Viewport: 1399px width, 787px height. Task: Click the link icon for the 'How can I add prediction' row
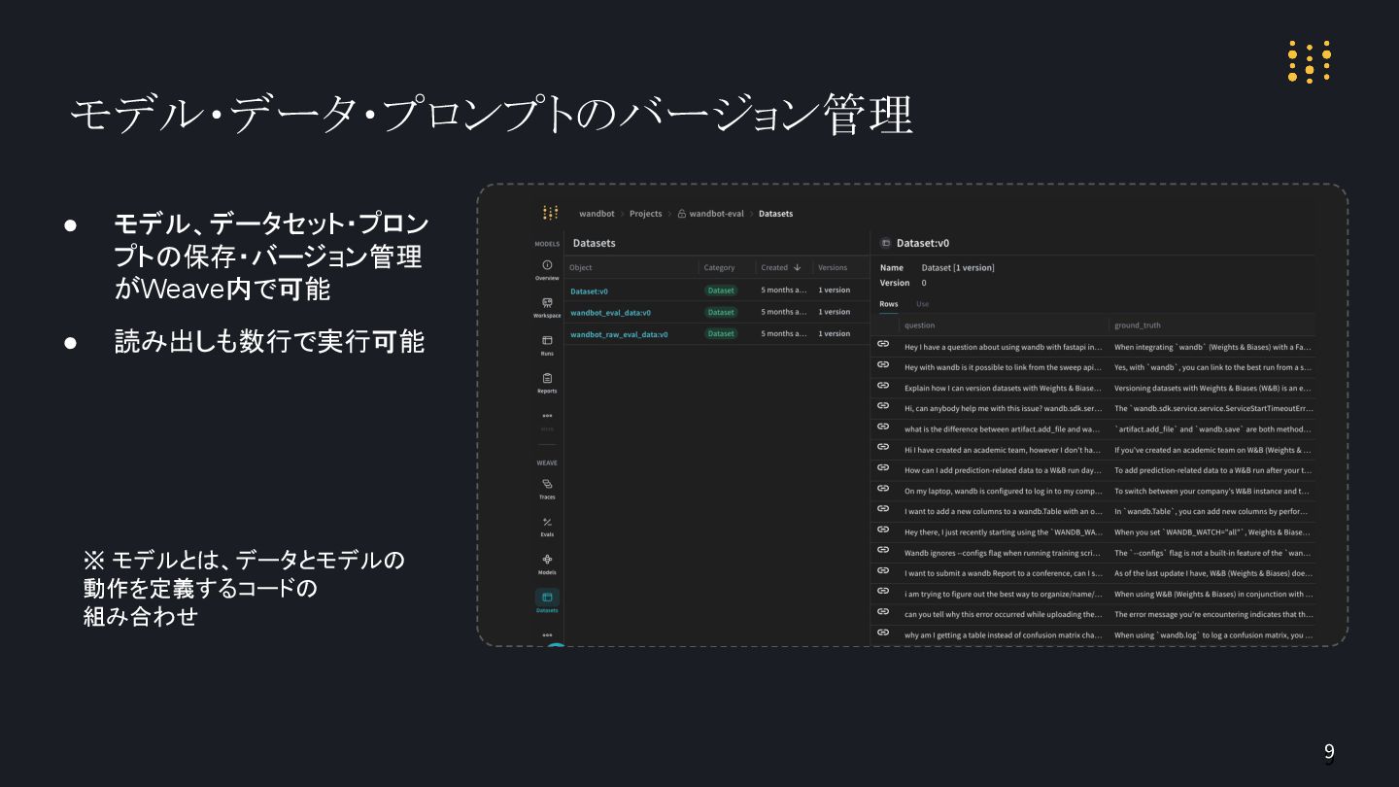pos(883,467)
